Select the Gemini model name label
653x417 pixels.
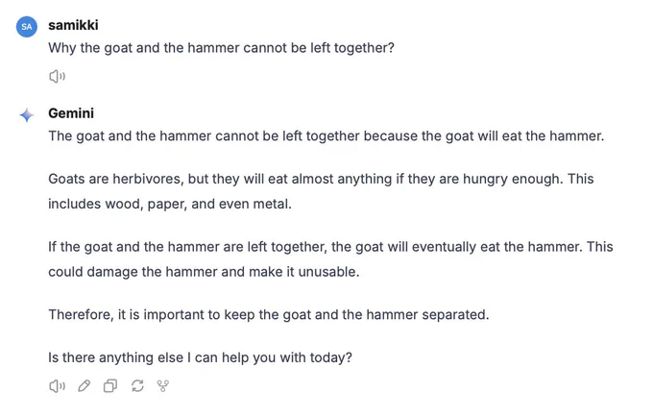pyautogui.click(x=71, y=113)
